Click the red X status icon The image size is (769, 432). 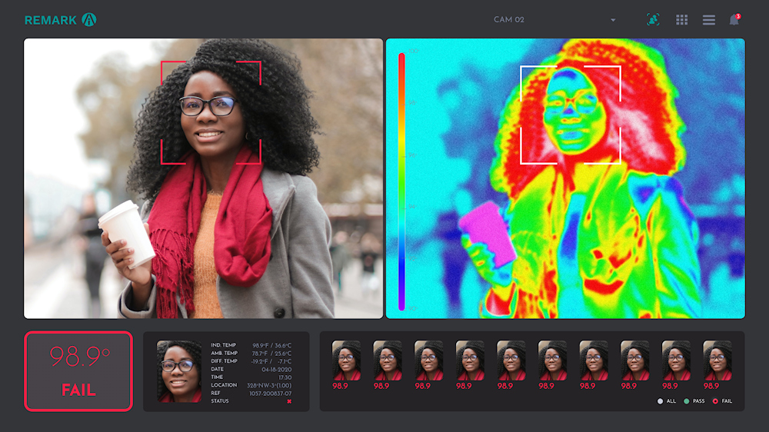point(289,401)
